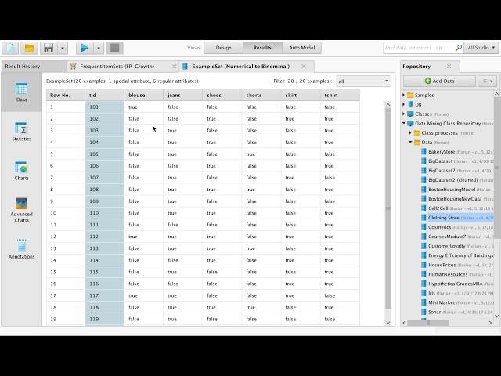501x376 pixels.
Task: Select Cosmetics dataset entry
Action: pos(456,227)
